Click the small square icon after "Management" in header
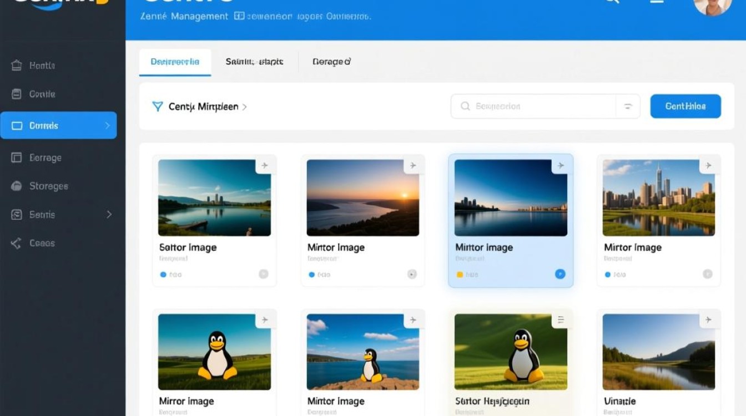The image size is (746, 416). (239, 17)
